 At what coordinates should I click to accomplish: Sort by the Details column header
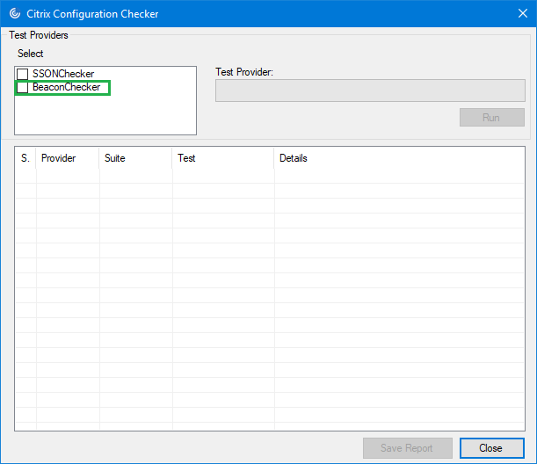[x=399, y=158]
